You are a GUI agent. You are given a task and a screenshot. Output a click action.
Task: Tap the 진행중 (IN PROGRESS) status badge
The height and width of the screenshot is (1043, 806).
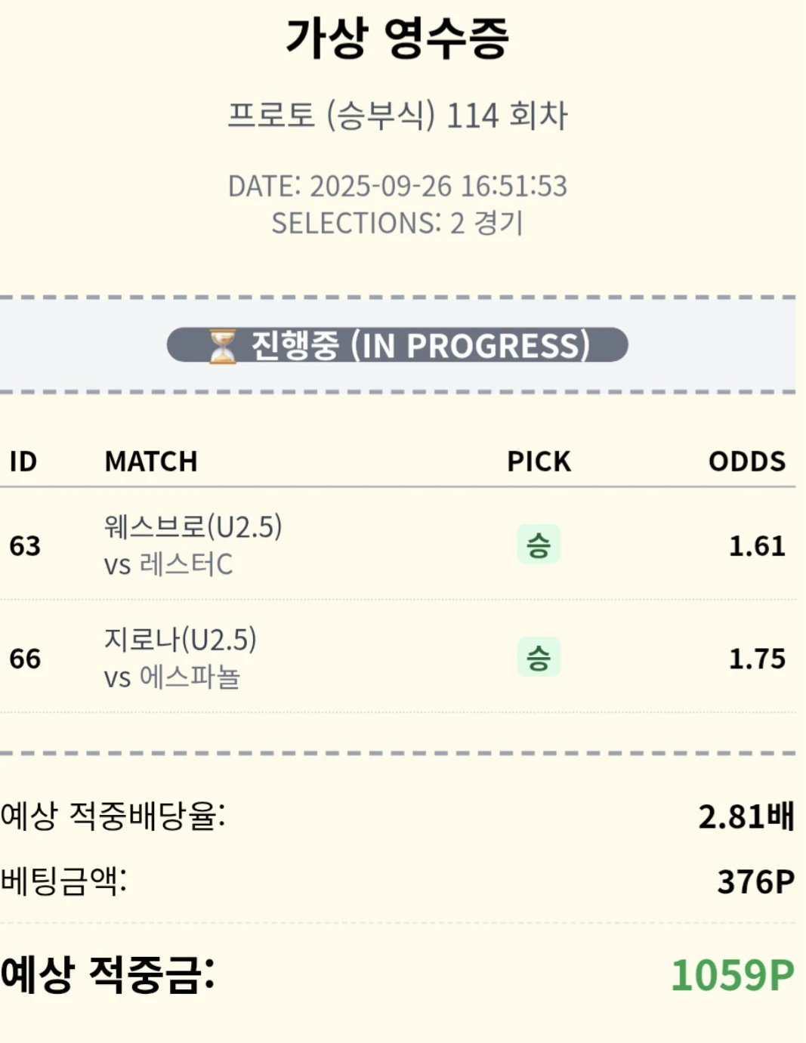coord(397,345)
